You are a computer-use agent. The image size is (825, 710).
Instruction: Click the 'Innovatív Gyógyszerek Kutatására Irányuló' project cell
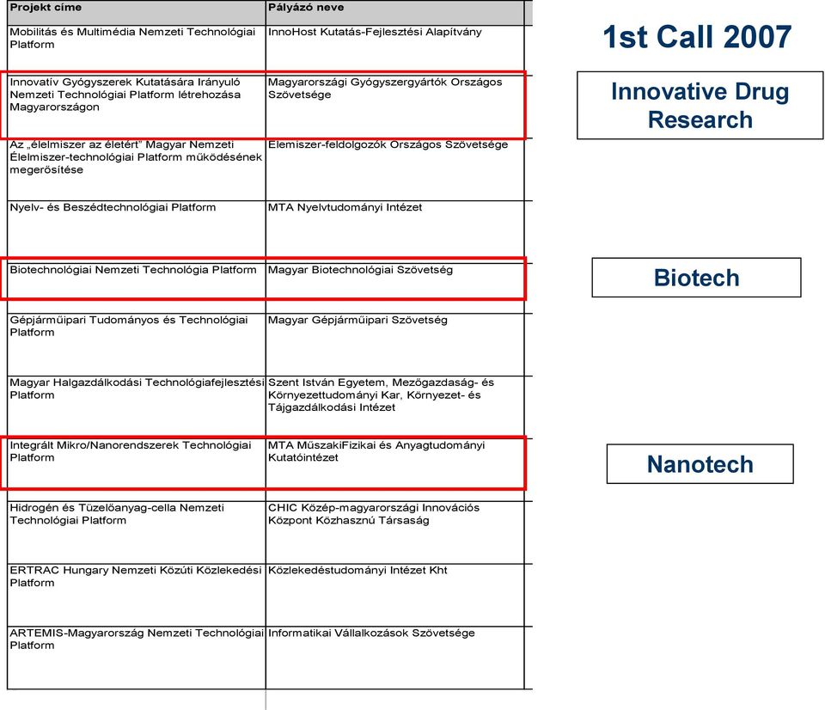[137, 107]
